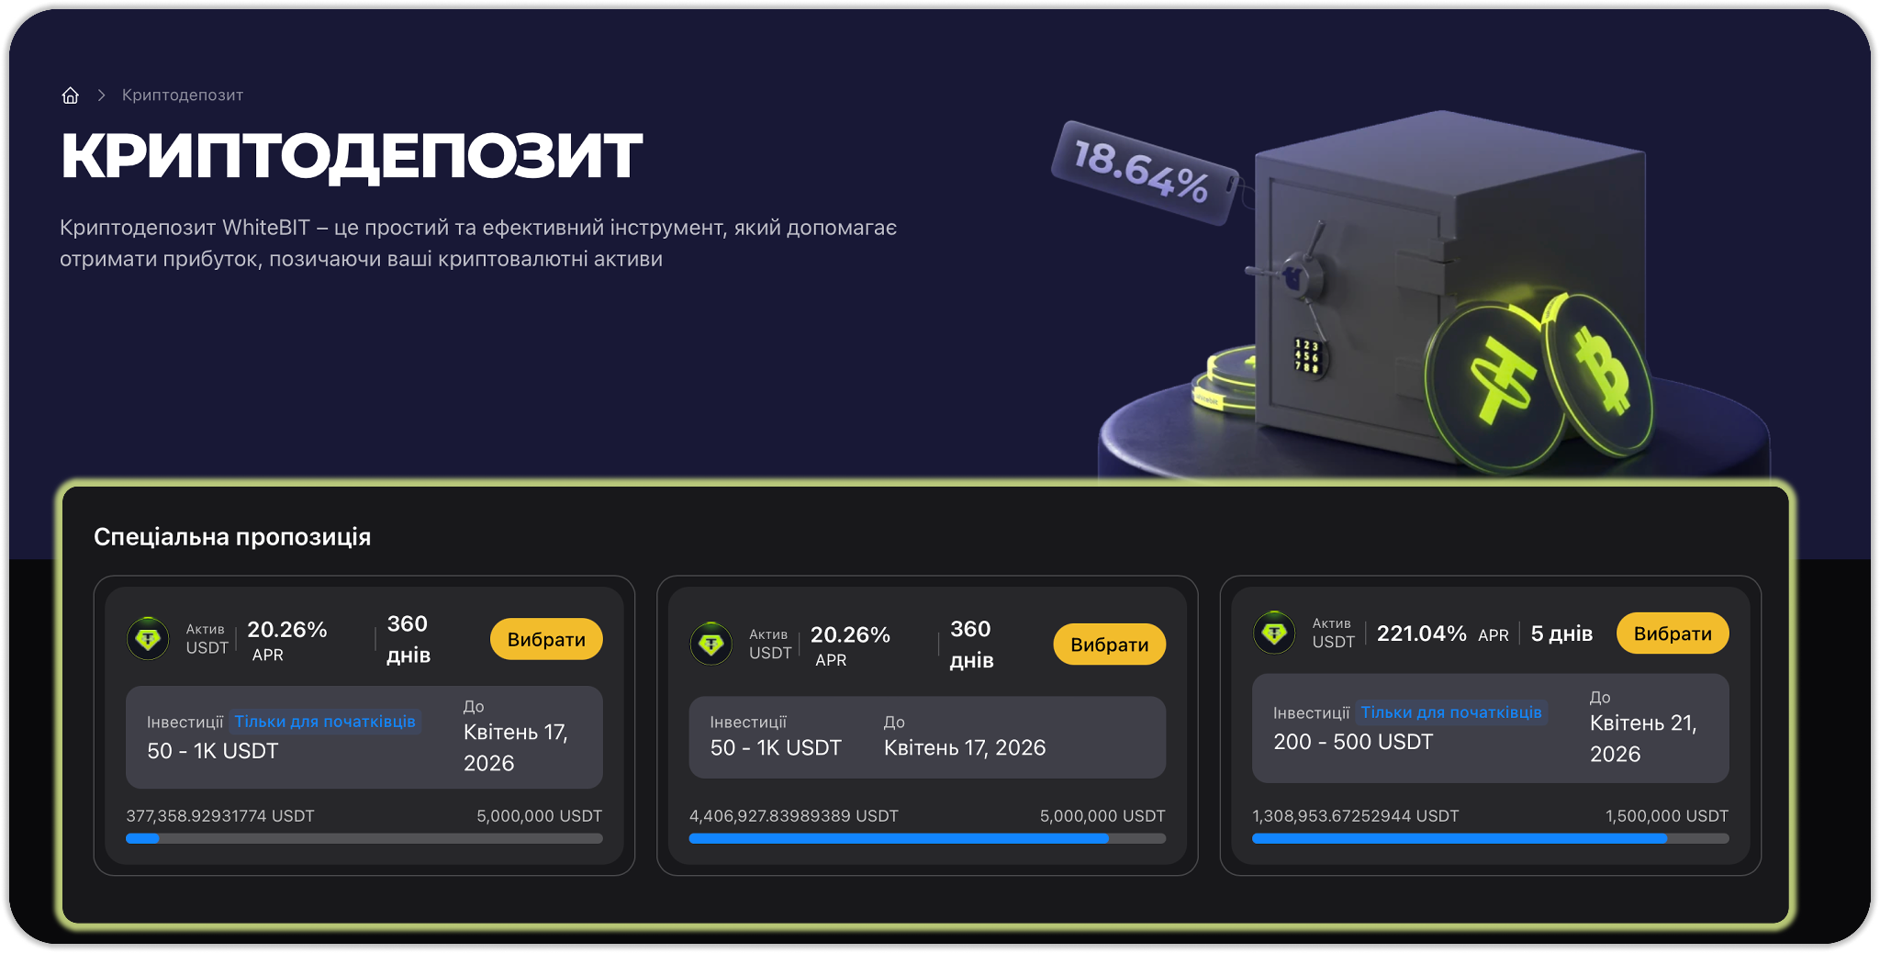Image resolution: width=1880 pixels, height=953 pixels.
Task: Click USDT coin icon in 221.04% offer card
Action: (1274, 633)
